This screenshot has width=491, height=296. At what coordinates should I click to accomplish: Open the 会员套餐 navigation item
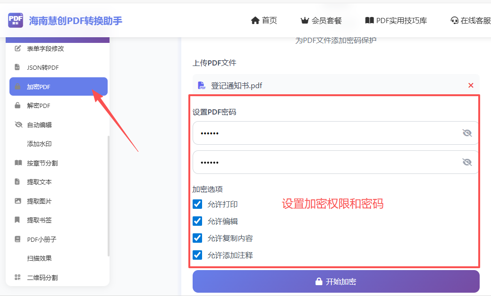321,21
